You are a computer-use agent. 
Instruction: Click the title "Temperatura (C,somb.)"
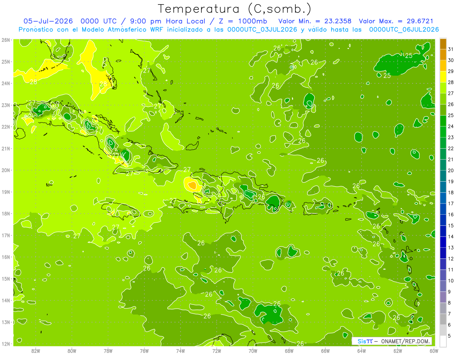pos(234,9)
